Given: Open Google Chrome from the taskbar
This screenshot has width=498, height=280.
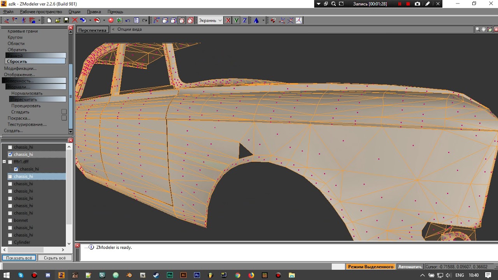Looking at the screenshot, I should [238, 275].
